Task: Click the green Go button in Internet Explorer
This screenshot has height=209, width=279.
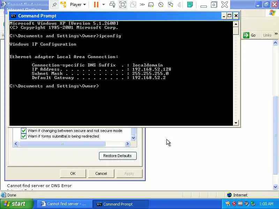Action: tap(249, 35)
